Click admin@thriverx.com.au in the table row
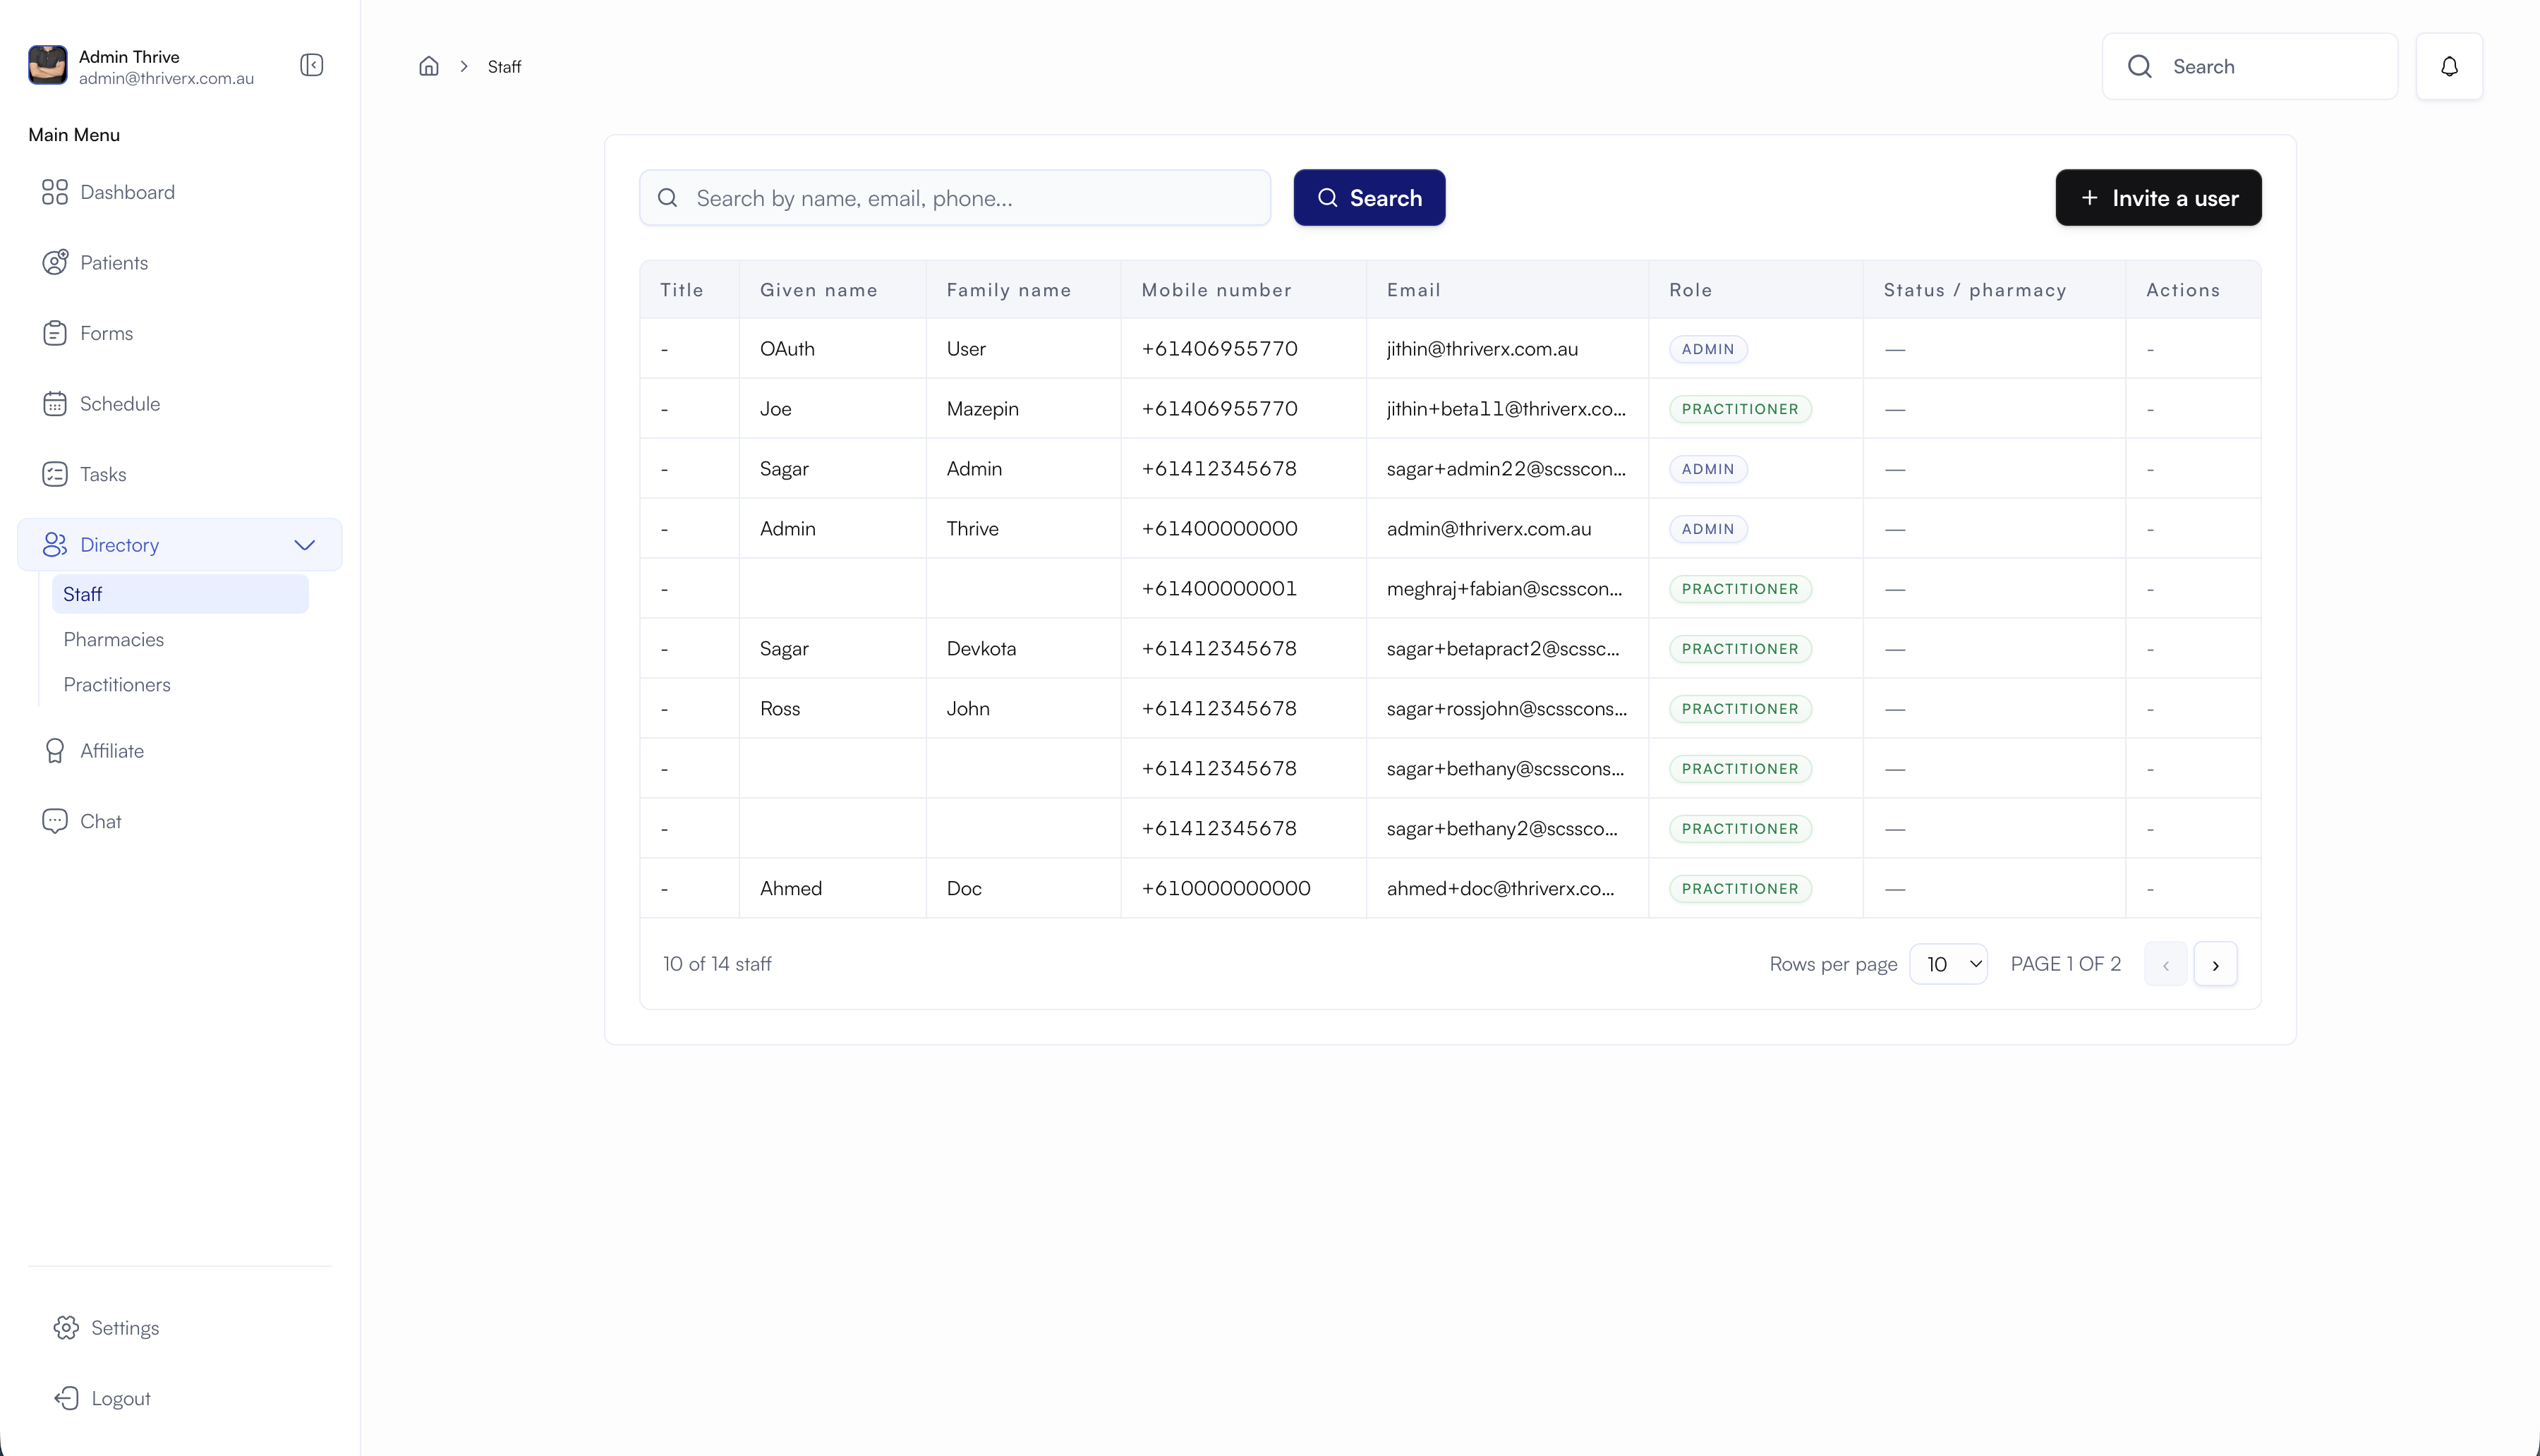The image size is (2540, 1456). (1488, 529)
